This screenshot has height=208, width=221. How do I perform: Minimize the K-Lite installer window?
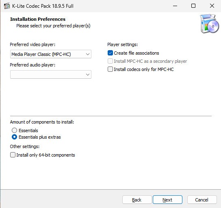(175, 6)
